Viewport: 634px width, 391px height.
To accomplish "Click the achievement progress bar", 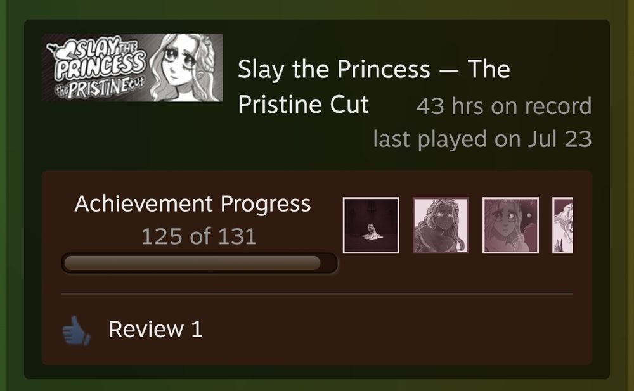I will [x=199, y=262].
